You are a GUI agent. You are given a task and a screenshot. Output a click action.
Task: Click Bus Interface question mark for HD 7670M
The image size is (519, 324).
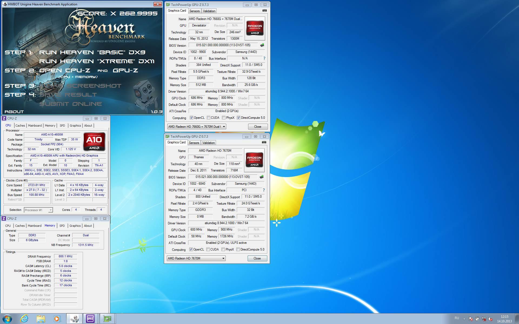point(264,190)
